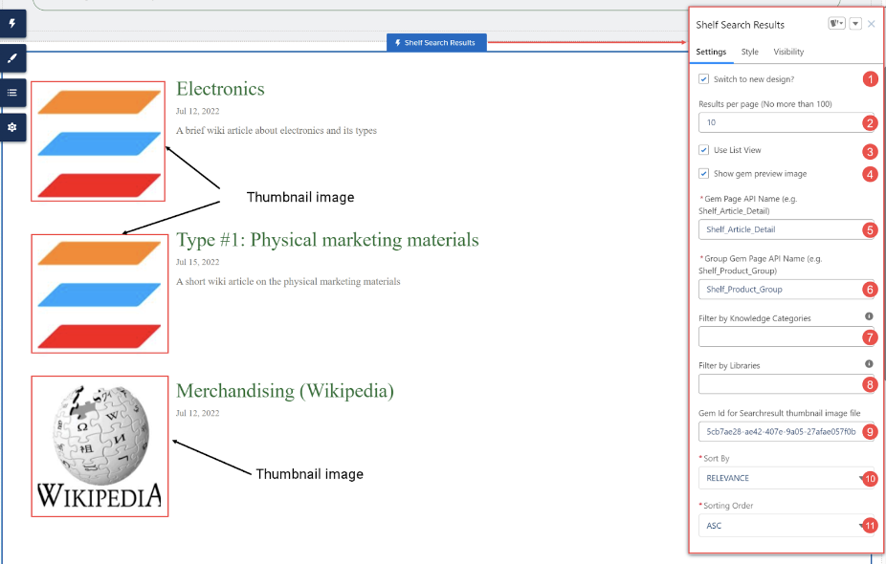Disable Show gem preview image checkbox
This screenshot has height=564, width=886.
(703, 173)
